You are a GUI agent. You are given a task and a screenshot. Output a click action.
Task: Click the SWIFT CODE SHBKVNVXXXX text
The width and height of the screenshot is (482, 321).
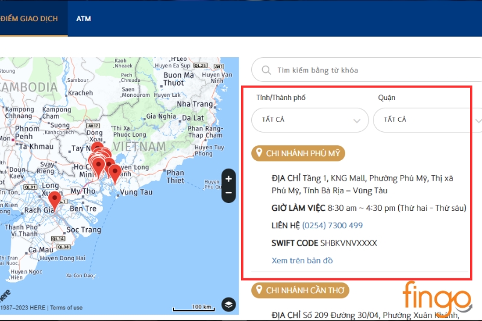coord(324,243)
